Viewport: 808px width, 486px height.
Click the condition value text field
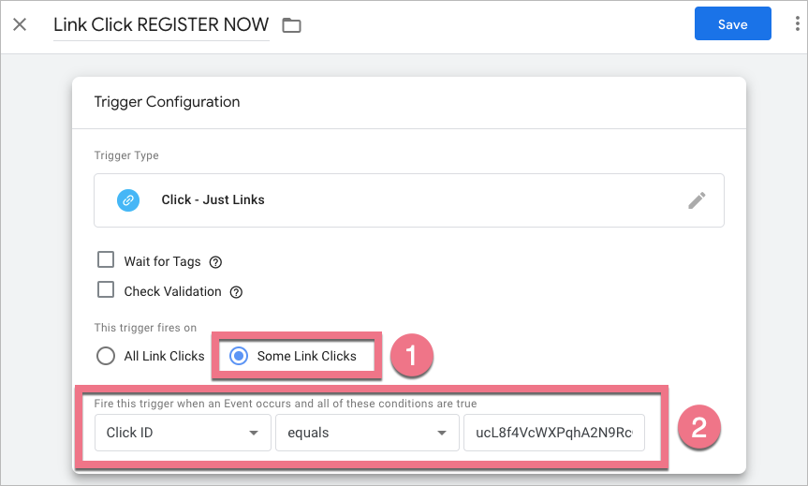pyautogui.click(x=553, y=433)
